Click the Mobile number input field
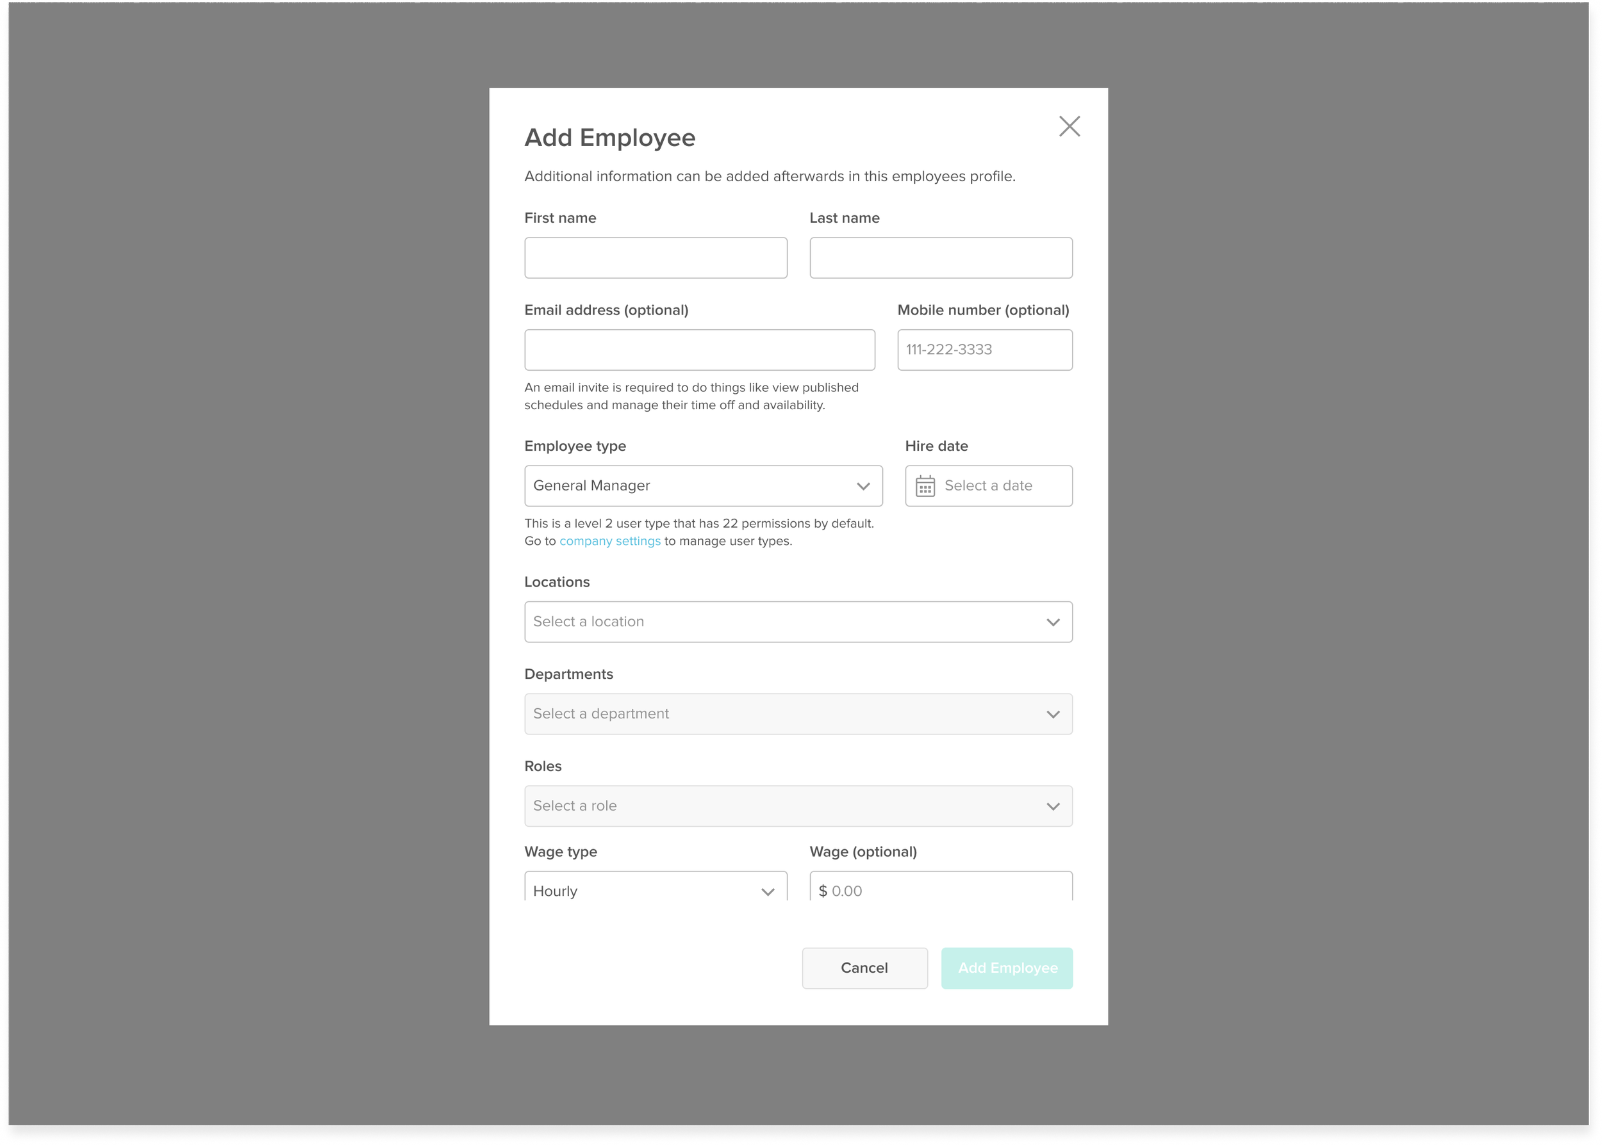 click(985, 350)
